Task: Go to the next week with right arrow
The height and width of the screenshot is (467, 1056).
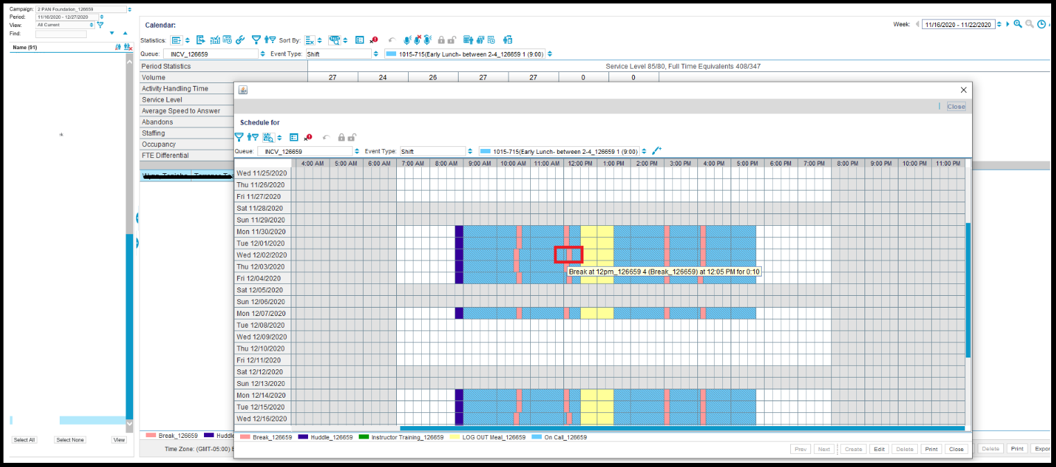Action: click(x=1008, y=24)
